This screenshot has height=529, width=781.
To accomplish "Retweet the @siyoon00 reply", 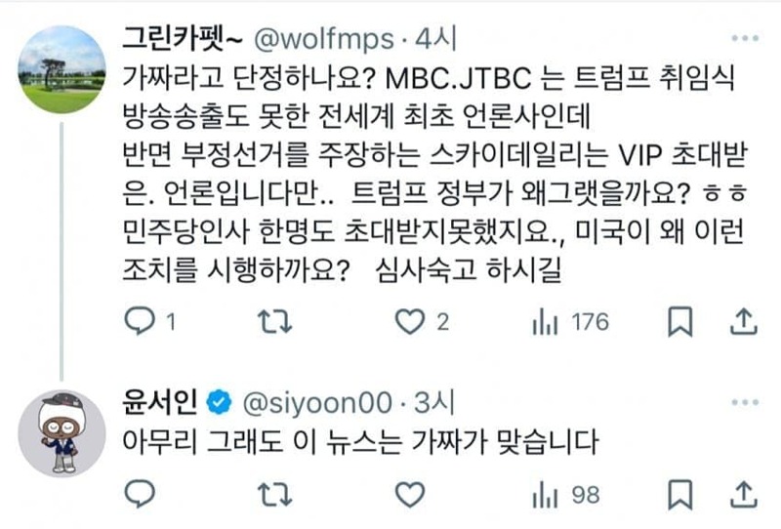I will click(x=274, y=494).
